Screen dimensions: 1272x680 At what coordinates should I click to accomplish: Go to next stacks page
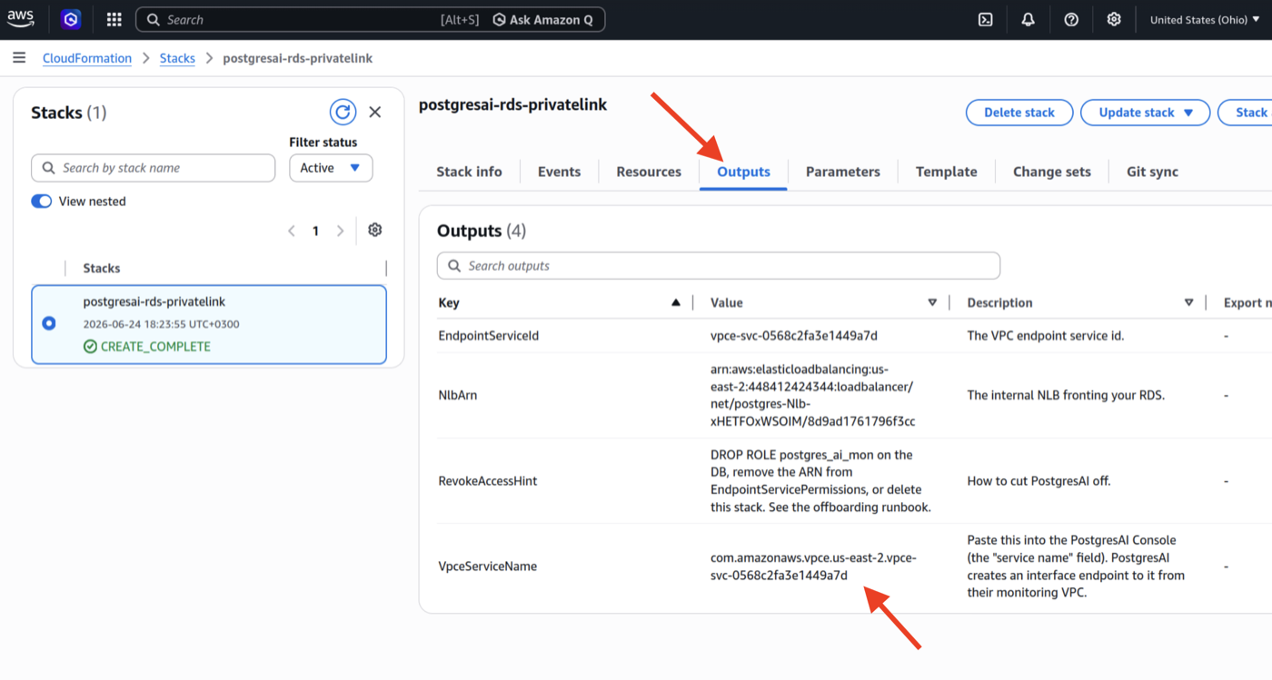click(341, 231)
